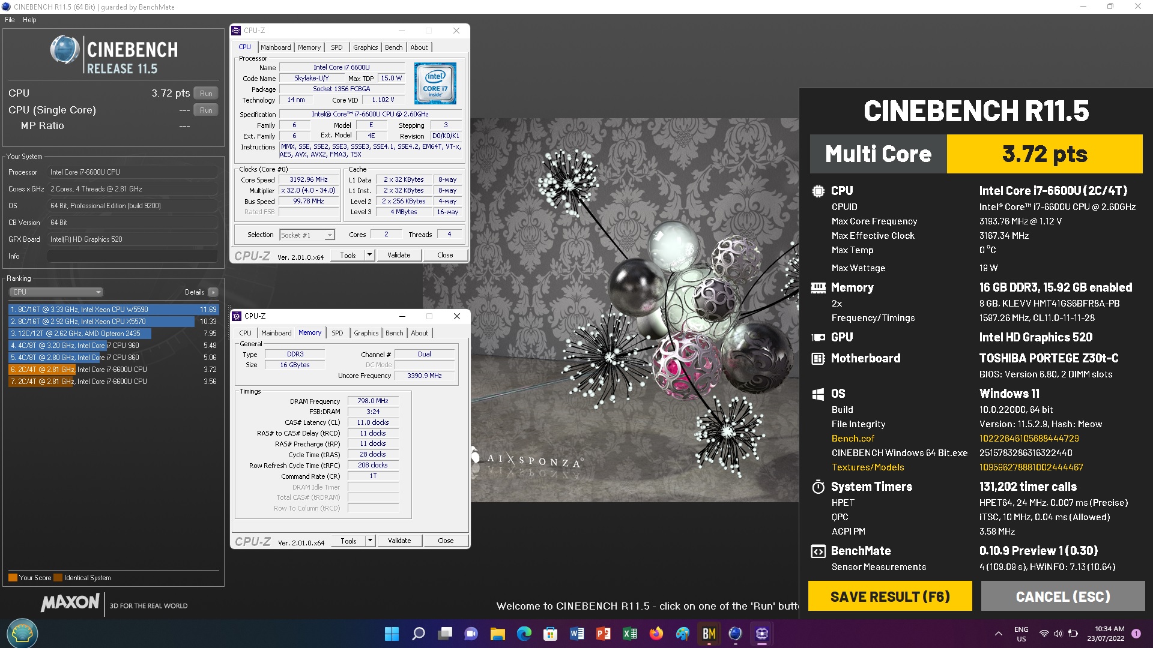Launch Word from the taskbar

tap(577, 634)
